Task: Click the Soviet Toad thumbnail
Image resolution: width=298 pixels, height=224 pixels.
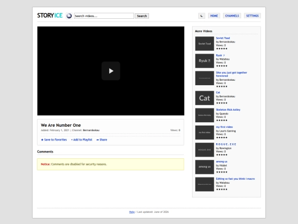Action: [x=205, y=44]
